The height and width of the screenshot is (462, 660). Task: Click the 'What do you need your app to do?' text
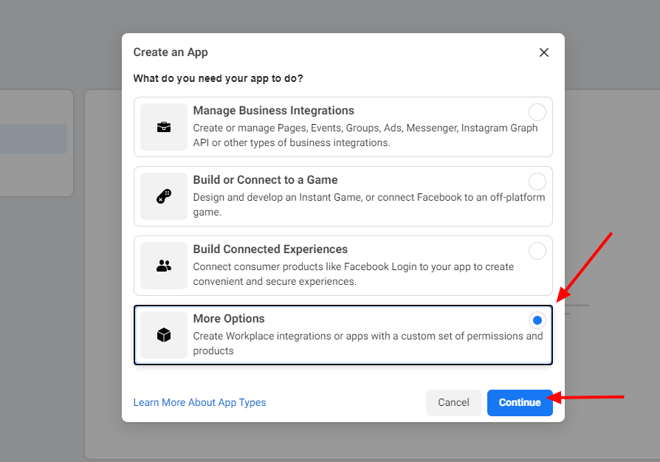(x=218, y=79)
